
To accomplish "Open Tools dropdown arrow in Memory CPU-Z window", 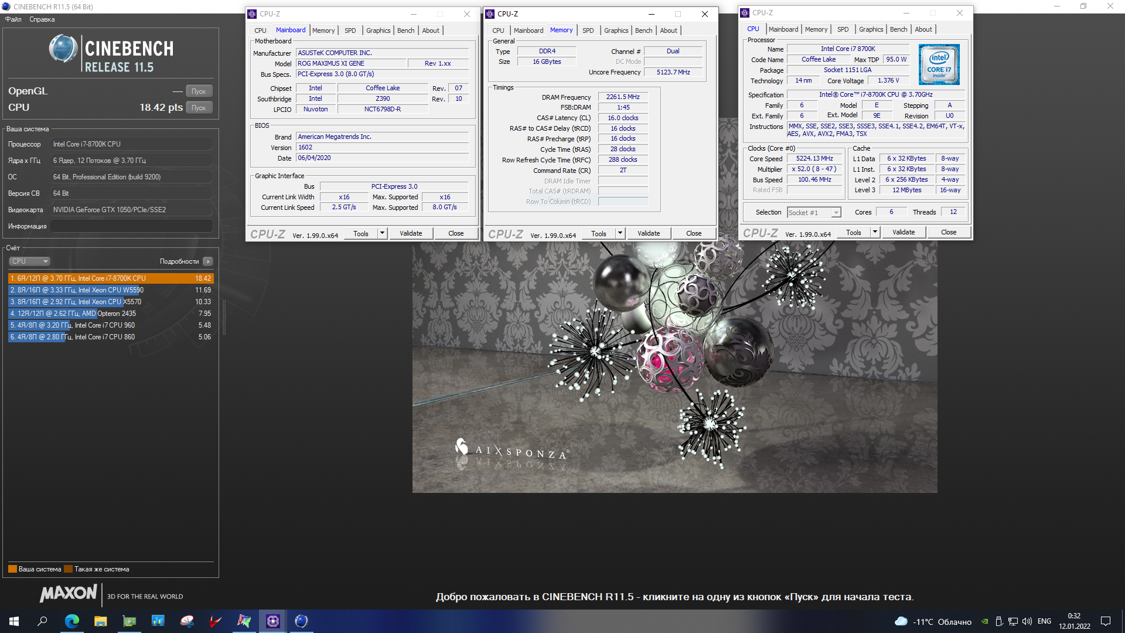I will pos(620,233).
